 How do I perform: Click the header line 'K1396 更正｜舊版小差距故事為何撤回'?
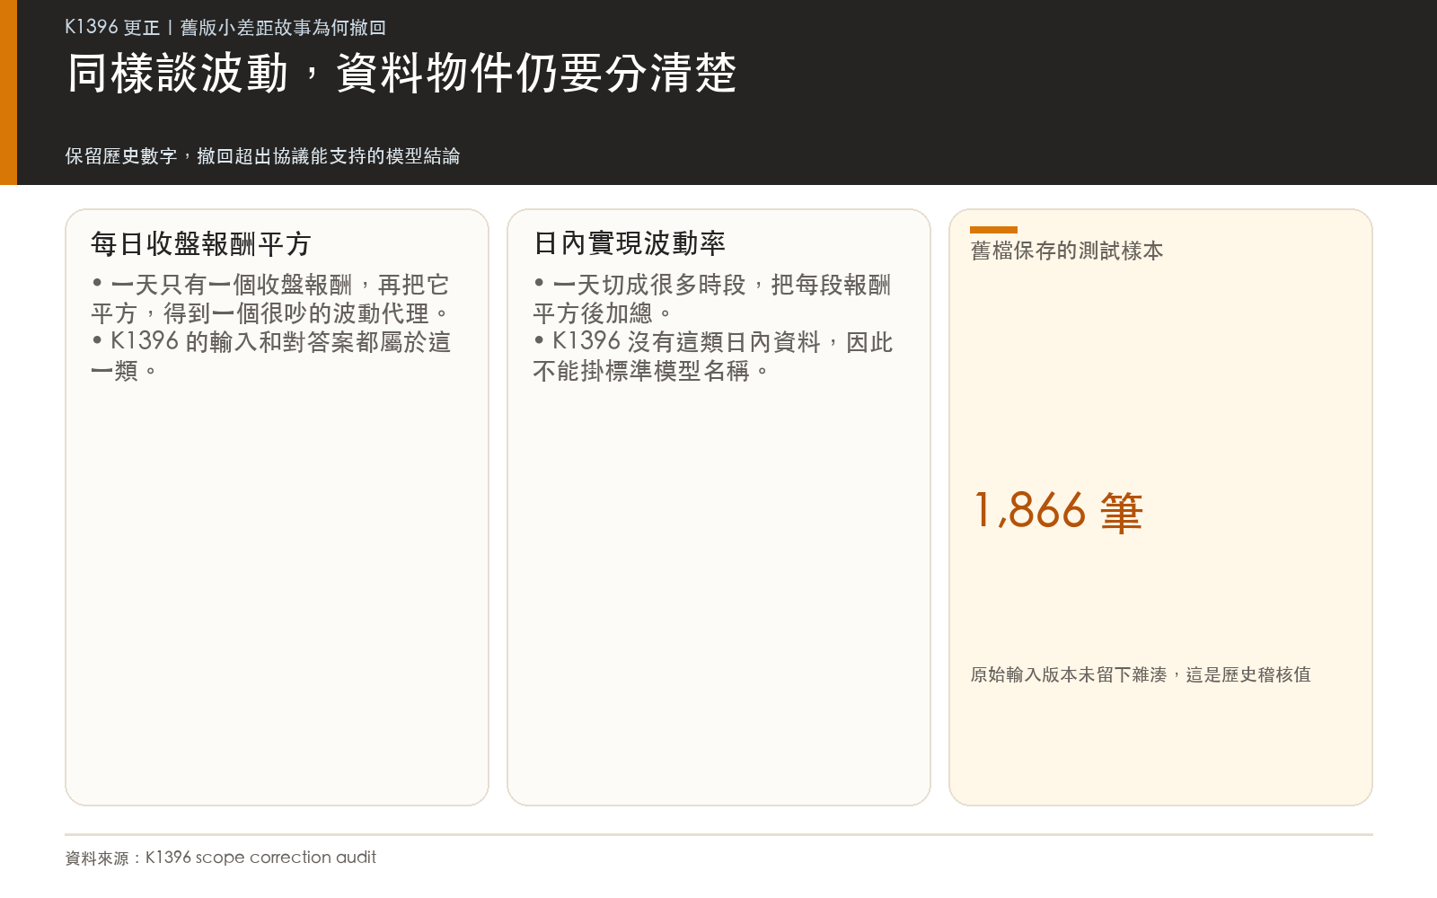(x=225, y=28)
